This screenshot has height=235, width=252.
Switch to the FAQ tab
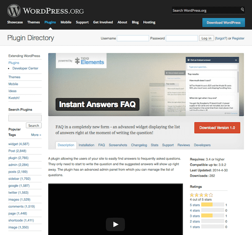click(101, 145)
